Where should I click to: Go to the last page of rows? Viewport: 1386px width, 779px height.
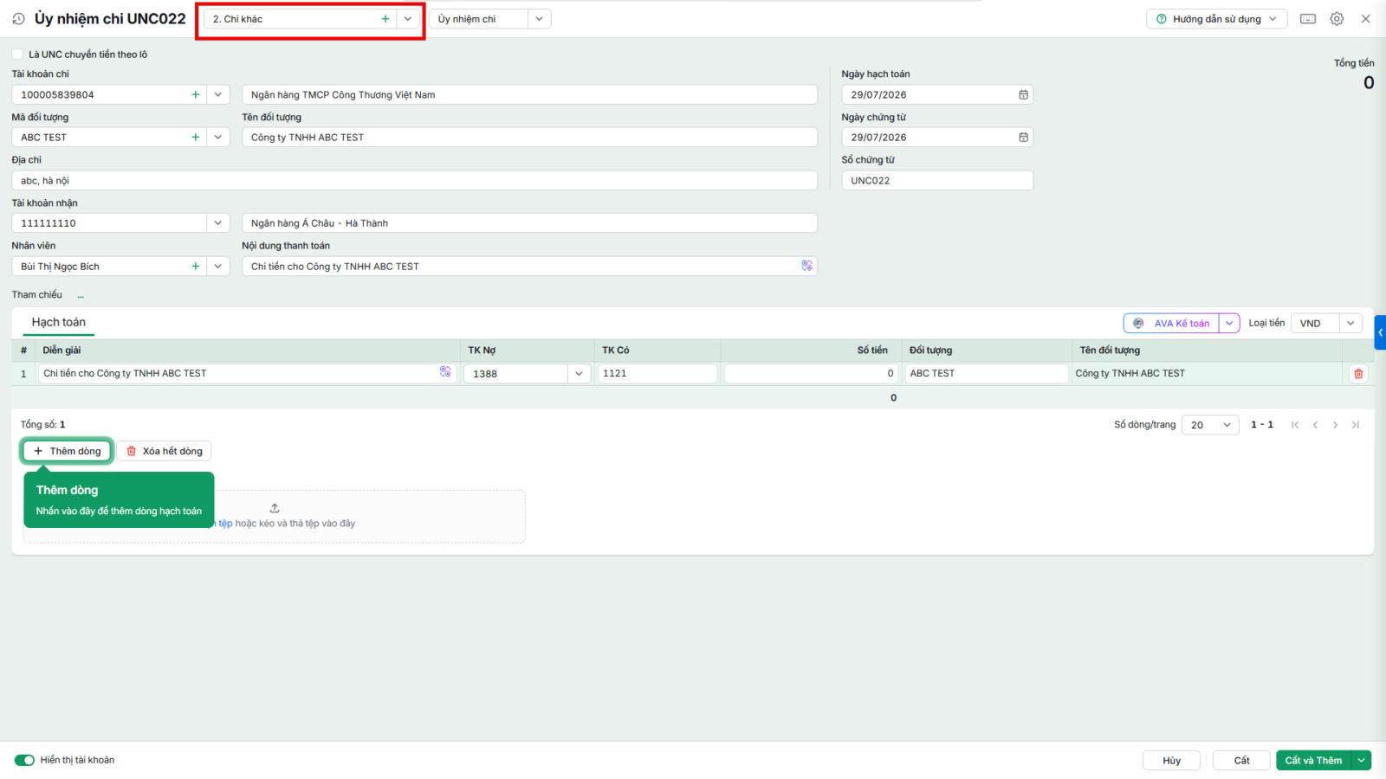point(1356,425)
